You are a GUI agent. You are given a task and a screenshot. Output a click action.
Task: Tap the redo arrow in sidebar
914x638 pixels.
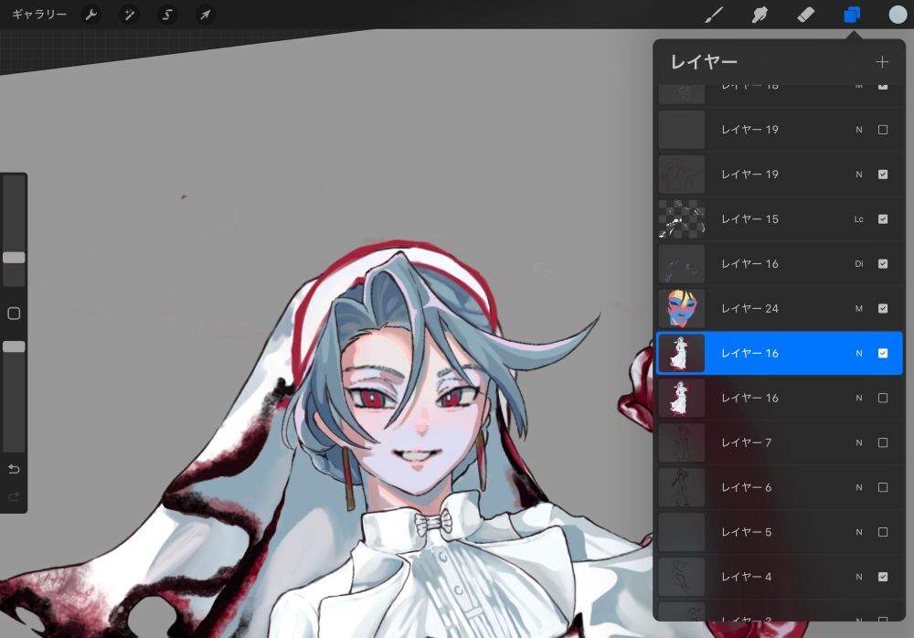pyautogui.click(x=14, y=496)
